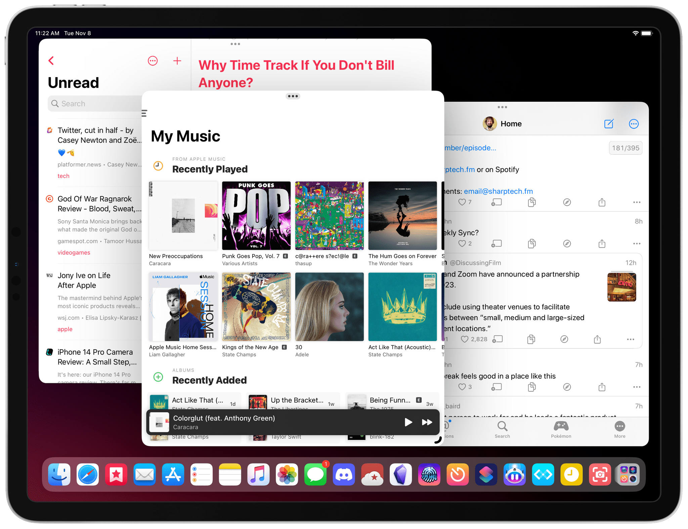Go back from Unread list
688x529 pixels.
click(51, 61)
